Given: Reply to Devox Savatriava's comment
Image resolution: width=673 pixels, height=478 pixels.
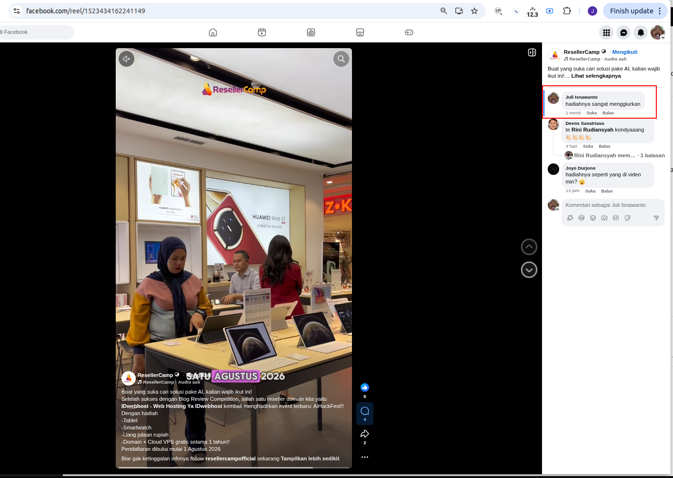Looking at the screenshot, I should (x=604, y=146).
